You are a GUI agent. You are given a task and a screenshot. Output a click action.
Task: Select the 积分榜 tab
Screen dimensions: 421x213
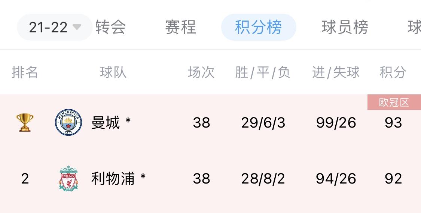pyautogui.click(x=259, y=27)
